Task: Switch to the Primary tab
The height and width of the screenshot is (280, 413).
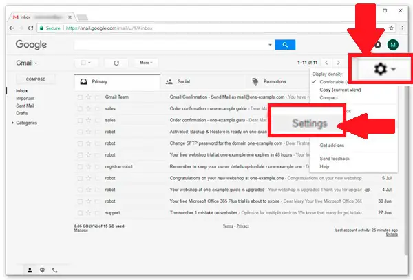Action: coord(117,81)
